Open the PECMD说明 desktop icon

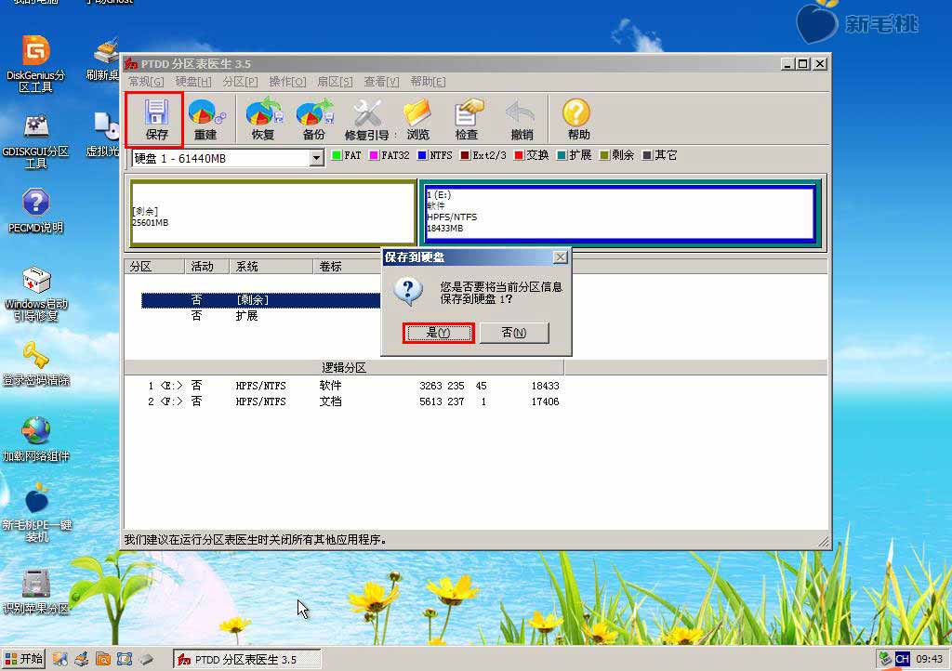point(35,211)
